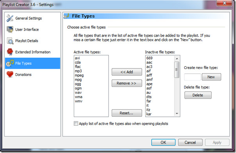Select mpeg in active file types
This screenshot has width=236, height=153.
click(x=91, y=75)
